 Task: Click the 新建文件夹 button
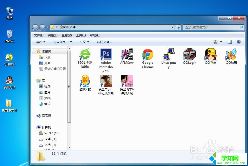point(105,42)
